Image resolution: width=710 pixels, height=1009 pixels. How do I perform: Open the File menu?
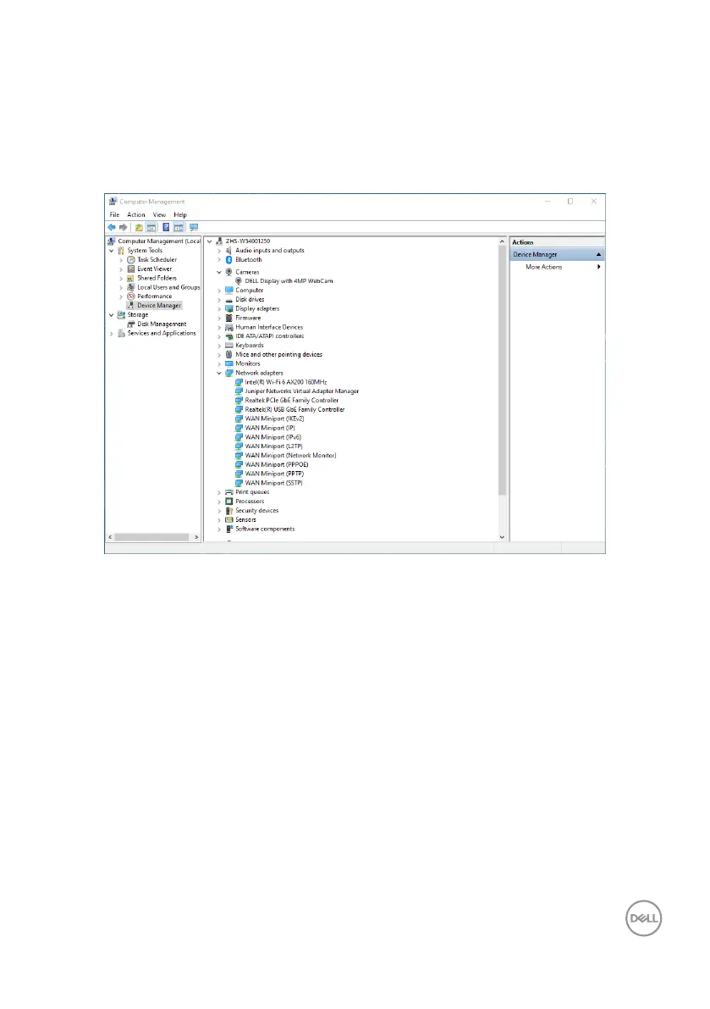click(x=114, y=215)
